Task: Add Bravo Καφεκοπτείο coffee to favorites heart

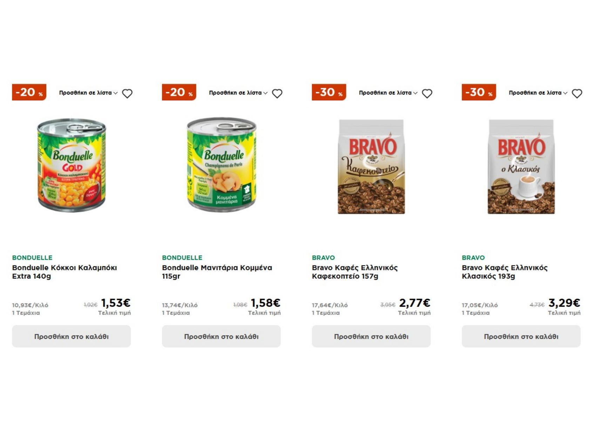Action: 427,94
